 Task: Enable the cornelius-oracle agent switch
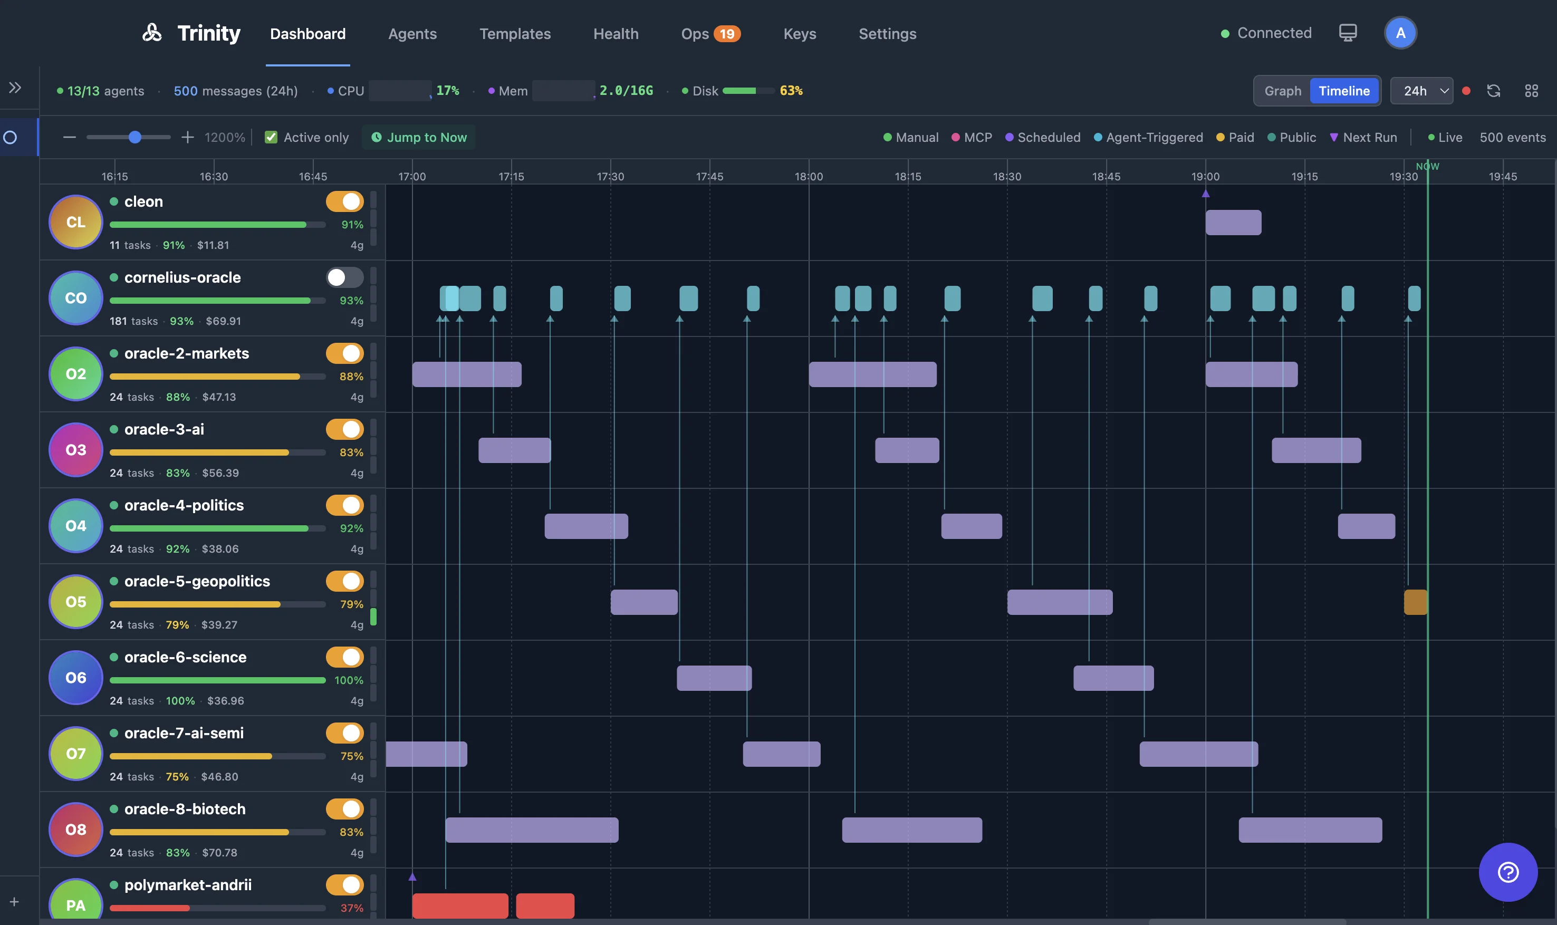[345, 277]
